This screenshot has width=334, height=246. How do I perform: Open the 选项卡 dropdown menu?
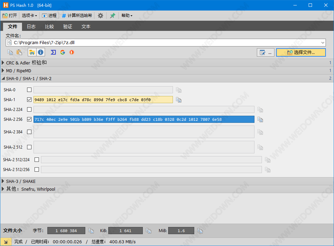29,16
